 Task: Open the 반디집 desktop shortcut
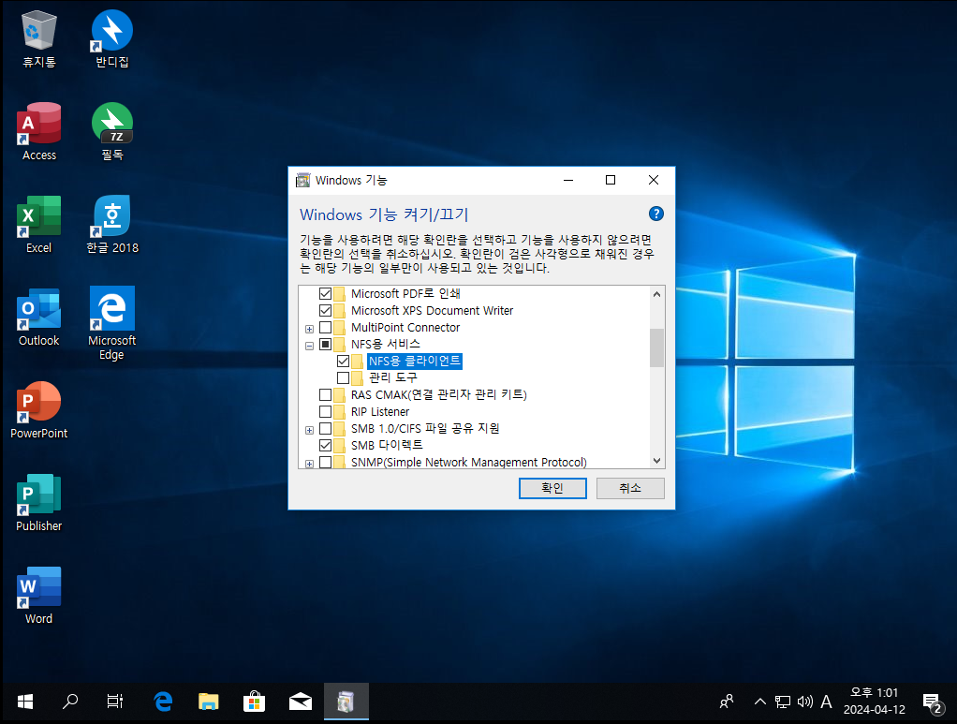(112, 39)
